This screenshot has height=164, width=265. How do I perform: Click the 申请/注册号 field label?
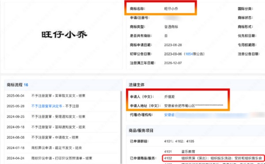pyautogui.click(x=140, y=18)
